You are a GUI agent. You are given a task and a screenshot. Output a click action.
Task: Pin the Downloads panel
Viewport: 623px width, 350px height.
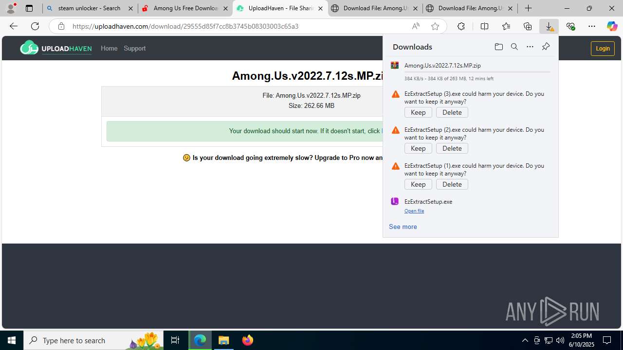(546, 47)
